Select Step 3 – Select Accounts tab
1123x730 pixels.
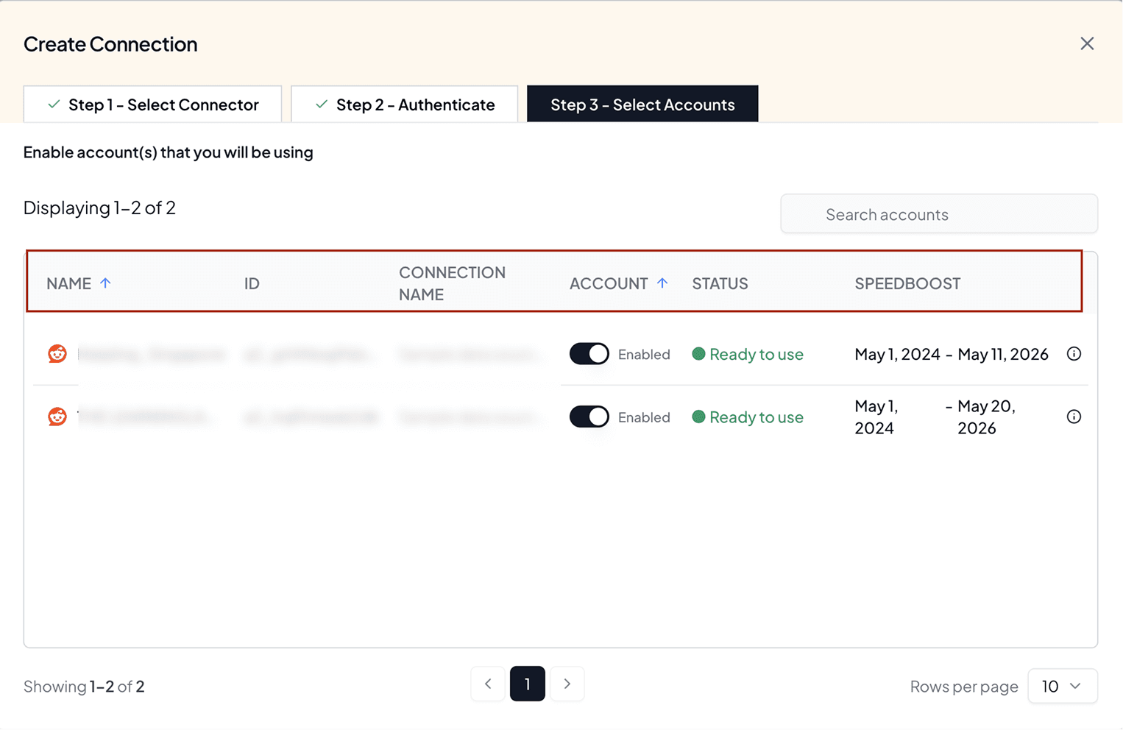642,104
